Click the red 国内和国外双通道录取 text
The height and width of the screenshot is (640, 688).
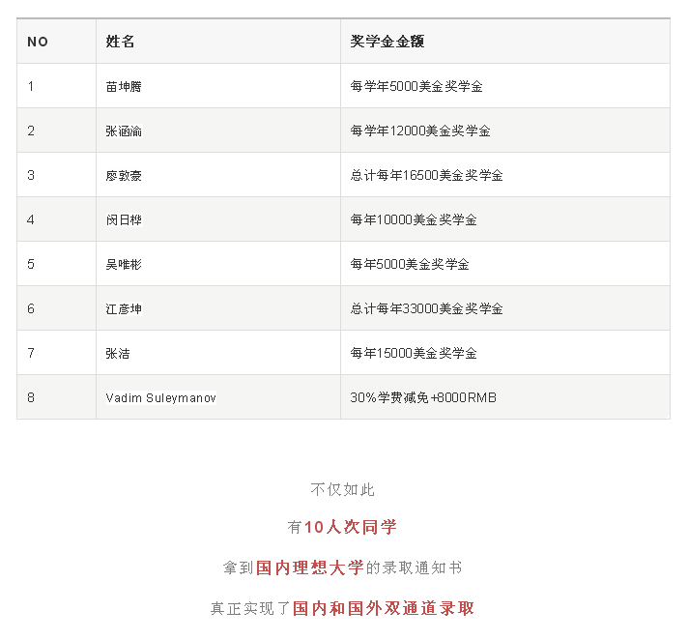(x=384, y=608)
